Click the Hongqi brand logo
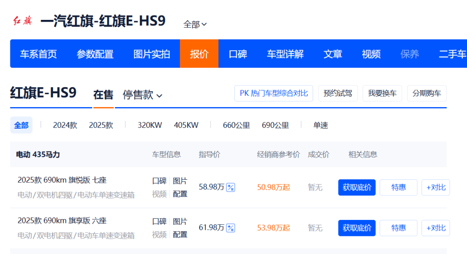This screenshot has width=467, height=254. tap(22, 21)
